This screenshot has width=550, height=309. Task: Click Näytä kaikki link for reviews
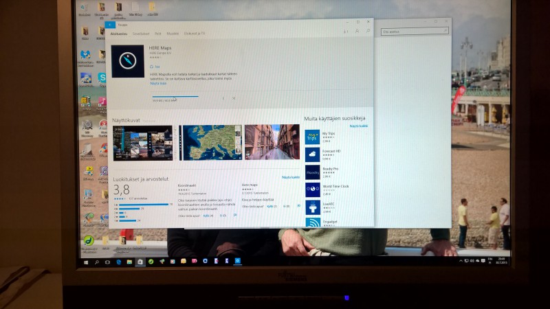tap(291, 177)
